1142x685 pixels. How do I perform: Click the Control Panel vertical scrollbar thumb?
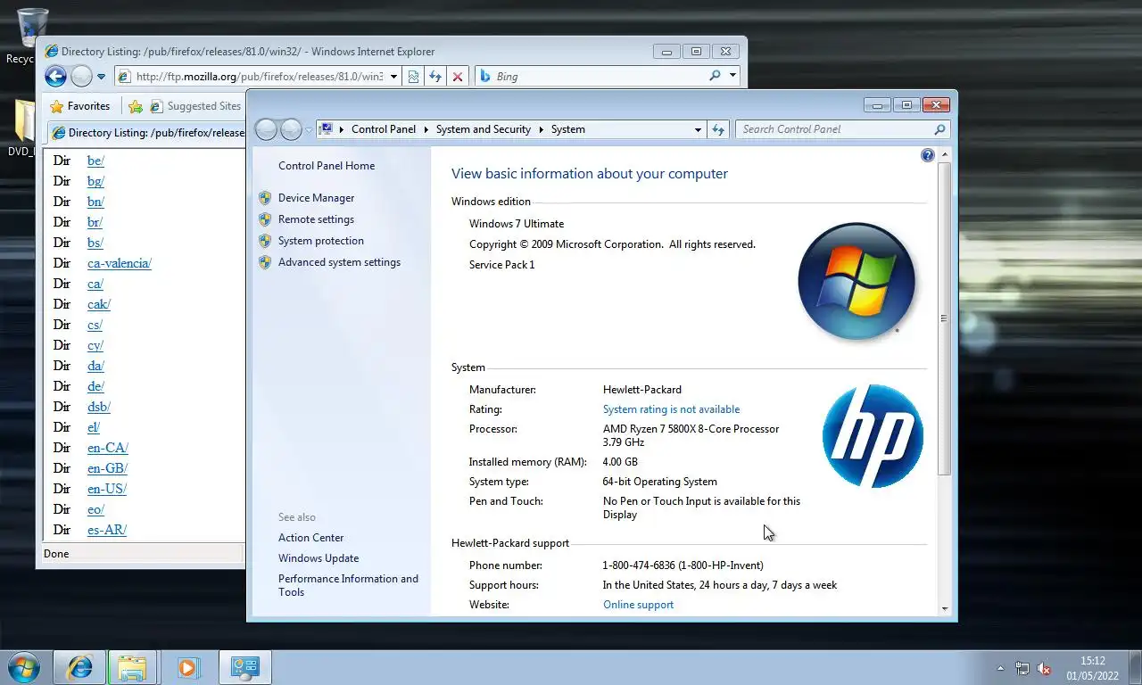(x=945, y=318)
